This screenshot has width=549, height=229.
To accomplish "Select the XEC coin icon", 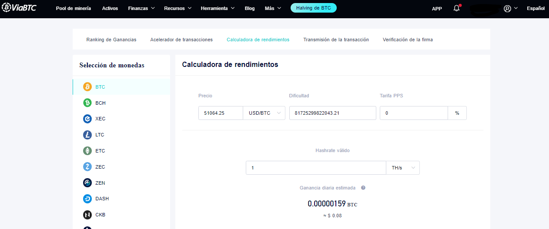I will (x=87, y=119).
